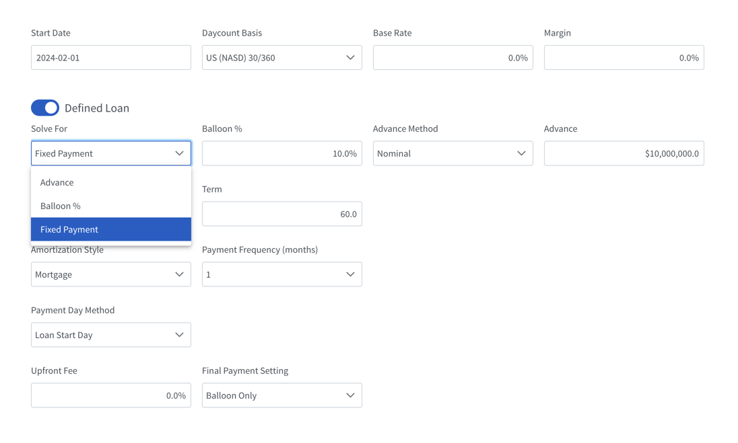
Task: Toggle the Defined Loan switch off
Action: click(45, 108)
